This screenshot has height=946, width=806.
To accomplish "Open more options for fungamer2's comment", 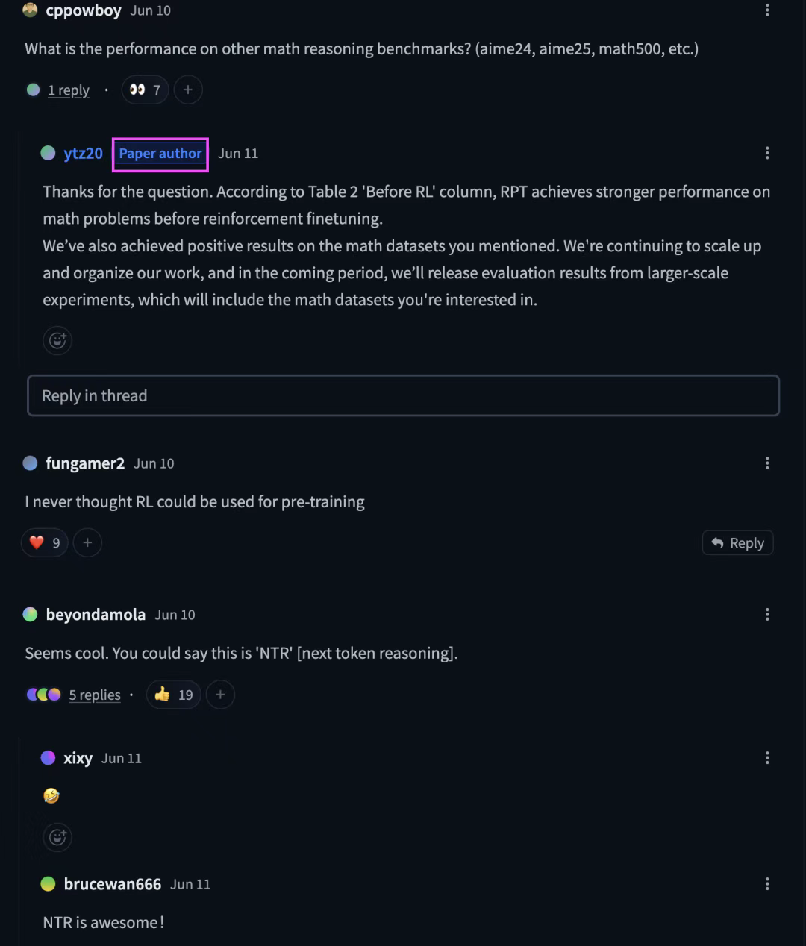I will point(767,463).
